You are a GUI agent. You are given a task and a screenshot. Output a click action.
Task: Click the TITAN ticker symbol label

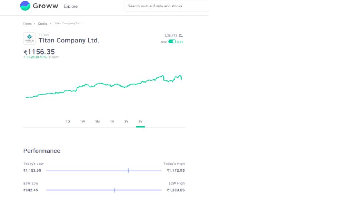[x=44, y=35]
